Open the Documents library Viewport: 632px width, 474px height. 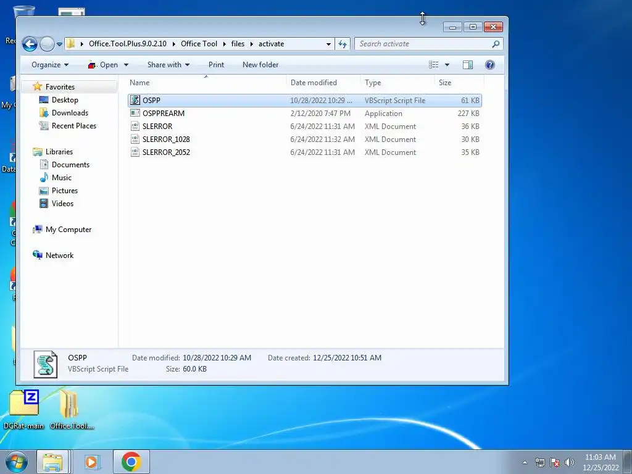pyautogui.click(x=70, y=164)
